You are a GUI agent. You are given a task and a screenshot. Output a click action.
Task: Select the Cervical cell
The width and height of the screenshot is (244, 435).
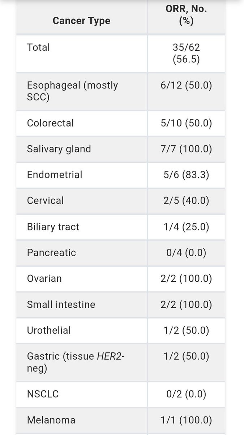click(x=45, y=200)
